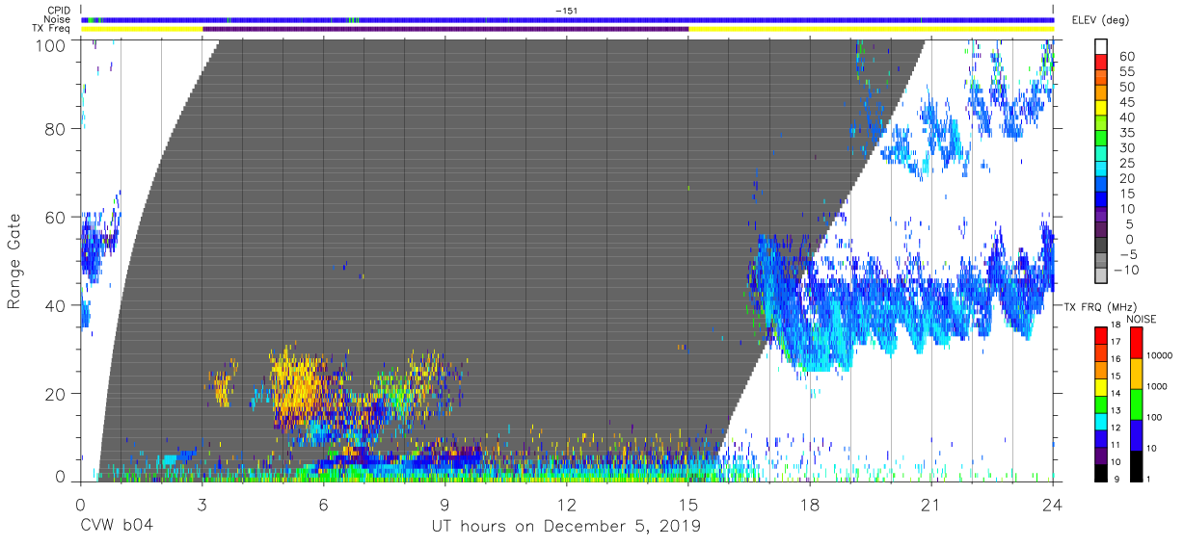Click the 'Noise' bar label

click(x=58, y=19)
